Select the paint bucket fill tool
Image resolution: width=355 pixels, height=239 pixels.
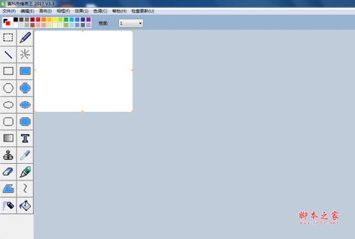click(x=25, y=205)
